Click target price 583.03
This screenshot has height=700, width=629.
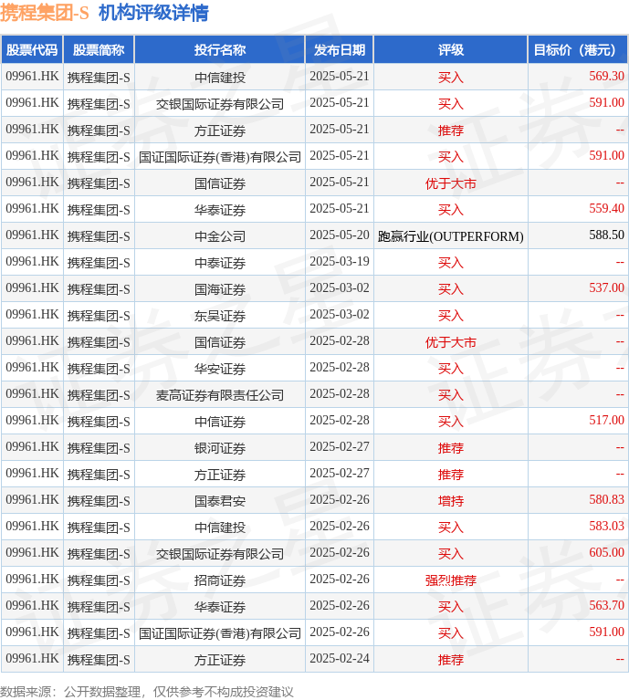[x=606, y=526]
